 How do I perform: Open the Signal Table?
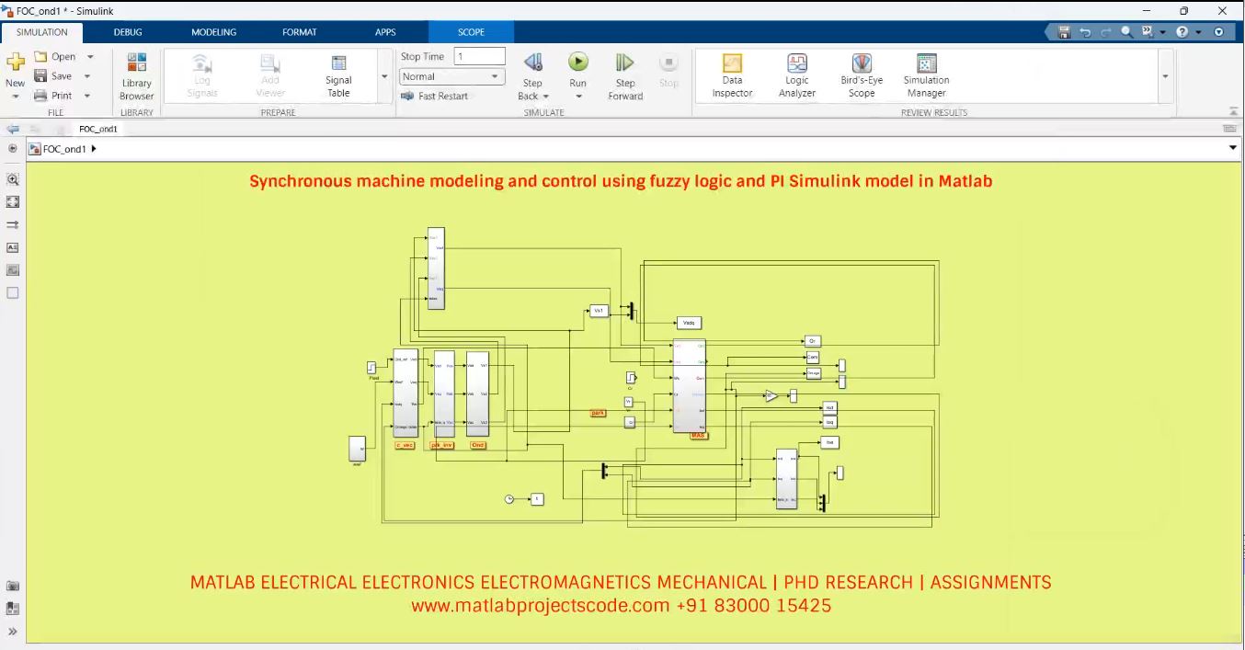tap(337, 75)
